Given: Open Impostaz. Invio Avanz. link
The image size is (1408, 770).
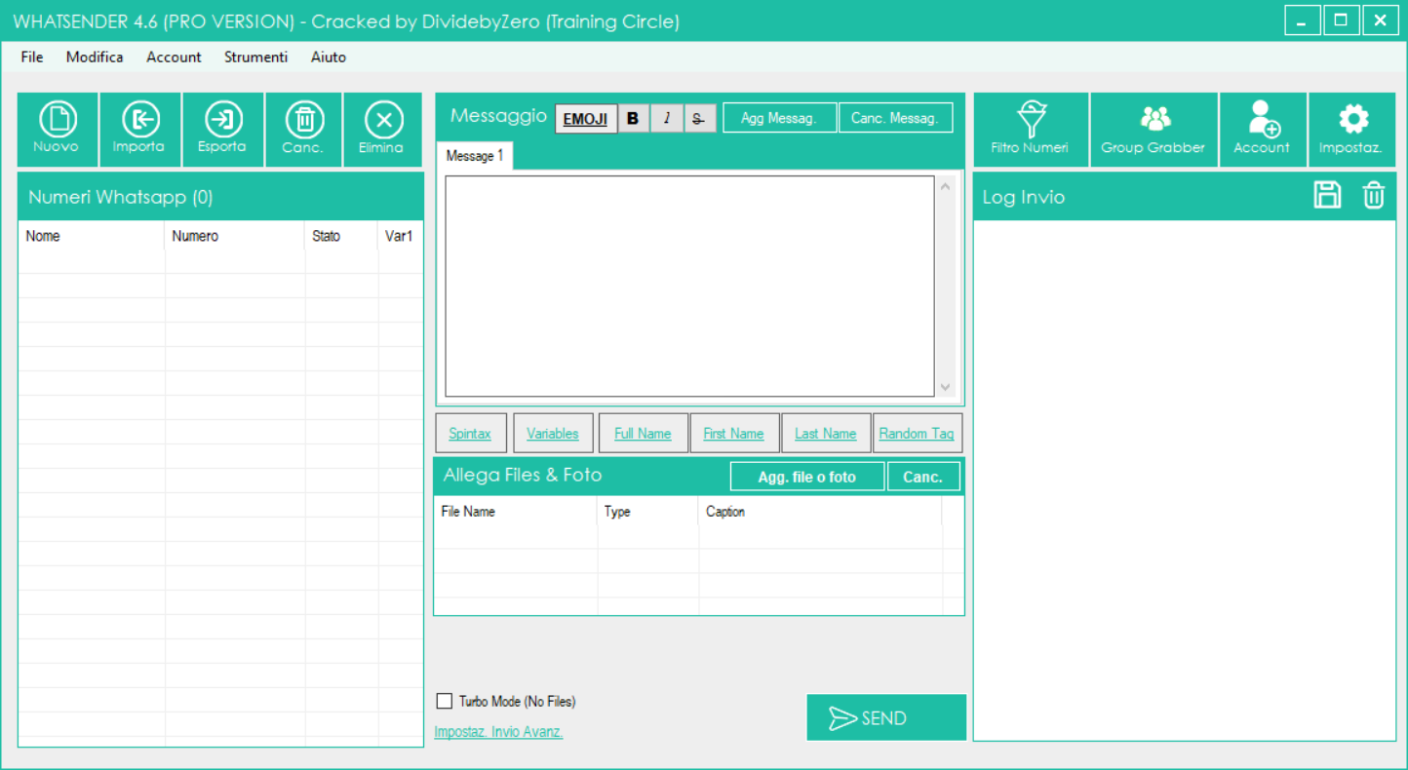Looking at the screenshot, I should 498,732.
